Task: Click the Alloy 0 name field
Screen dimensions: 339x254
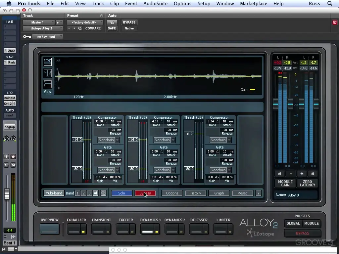Action: 295,195
